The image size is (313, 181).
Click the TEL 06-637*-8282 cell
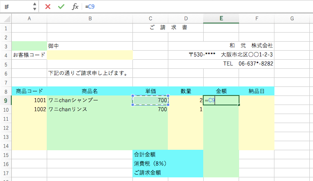[248, 64]
